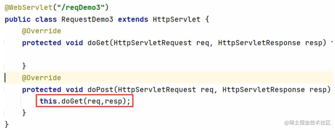
Task: Click the final closing class brace
Action: tap(7, 124)
